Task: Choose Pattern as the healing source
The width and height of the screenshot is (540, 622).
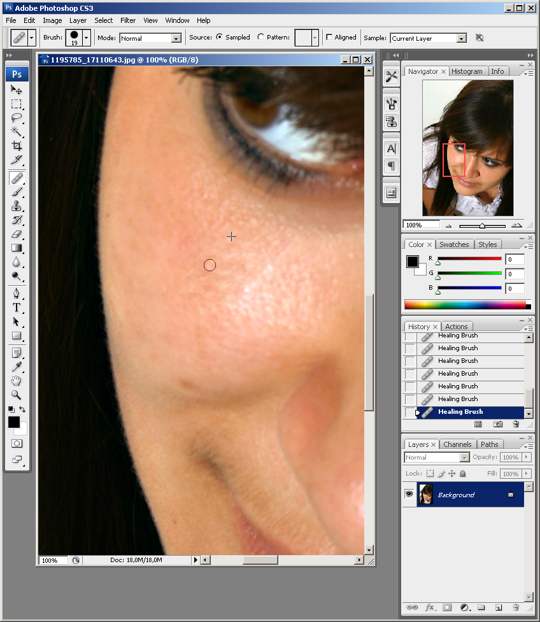Action: [261, 38]
